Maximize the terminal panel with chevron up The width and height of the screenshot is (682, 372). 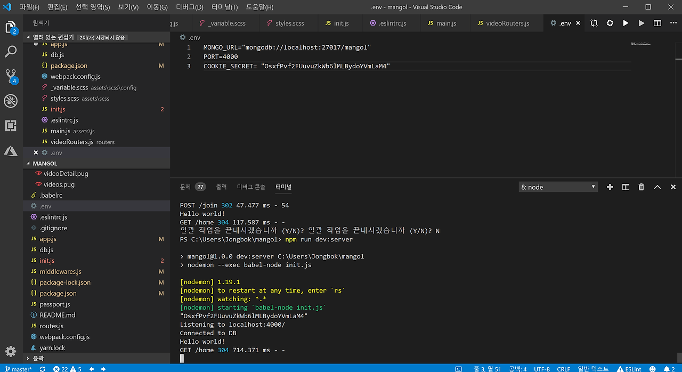(x=657, y=187)
